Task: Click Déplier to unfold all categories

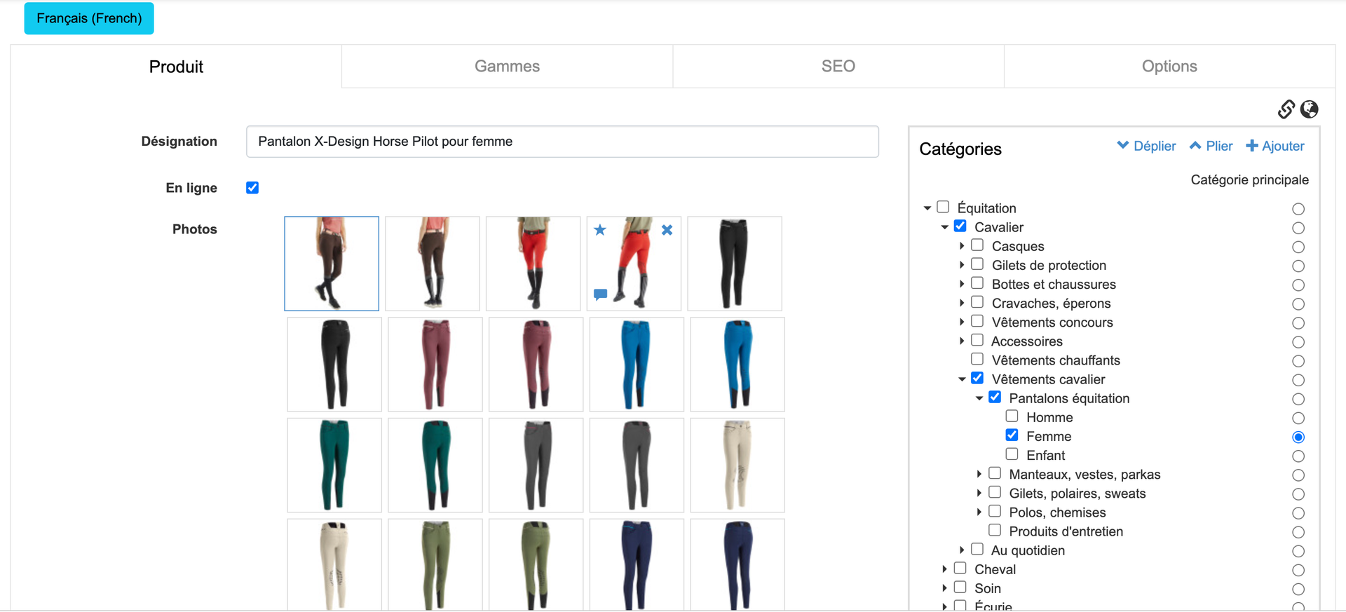Action: point(1146,146)
